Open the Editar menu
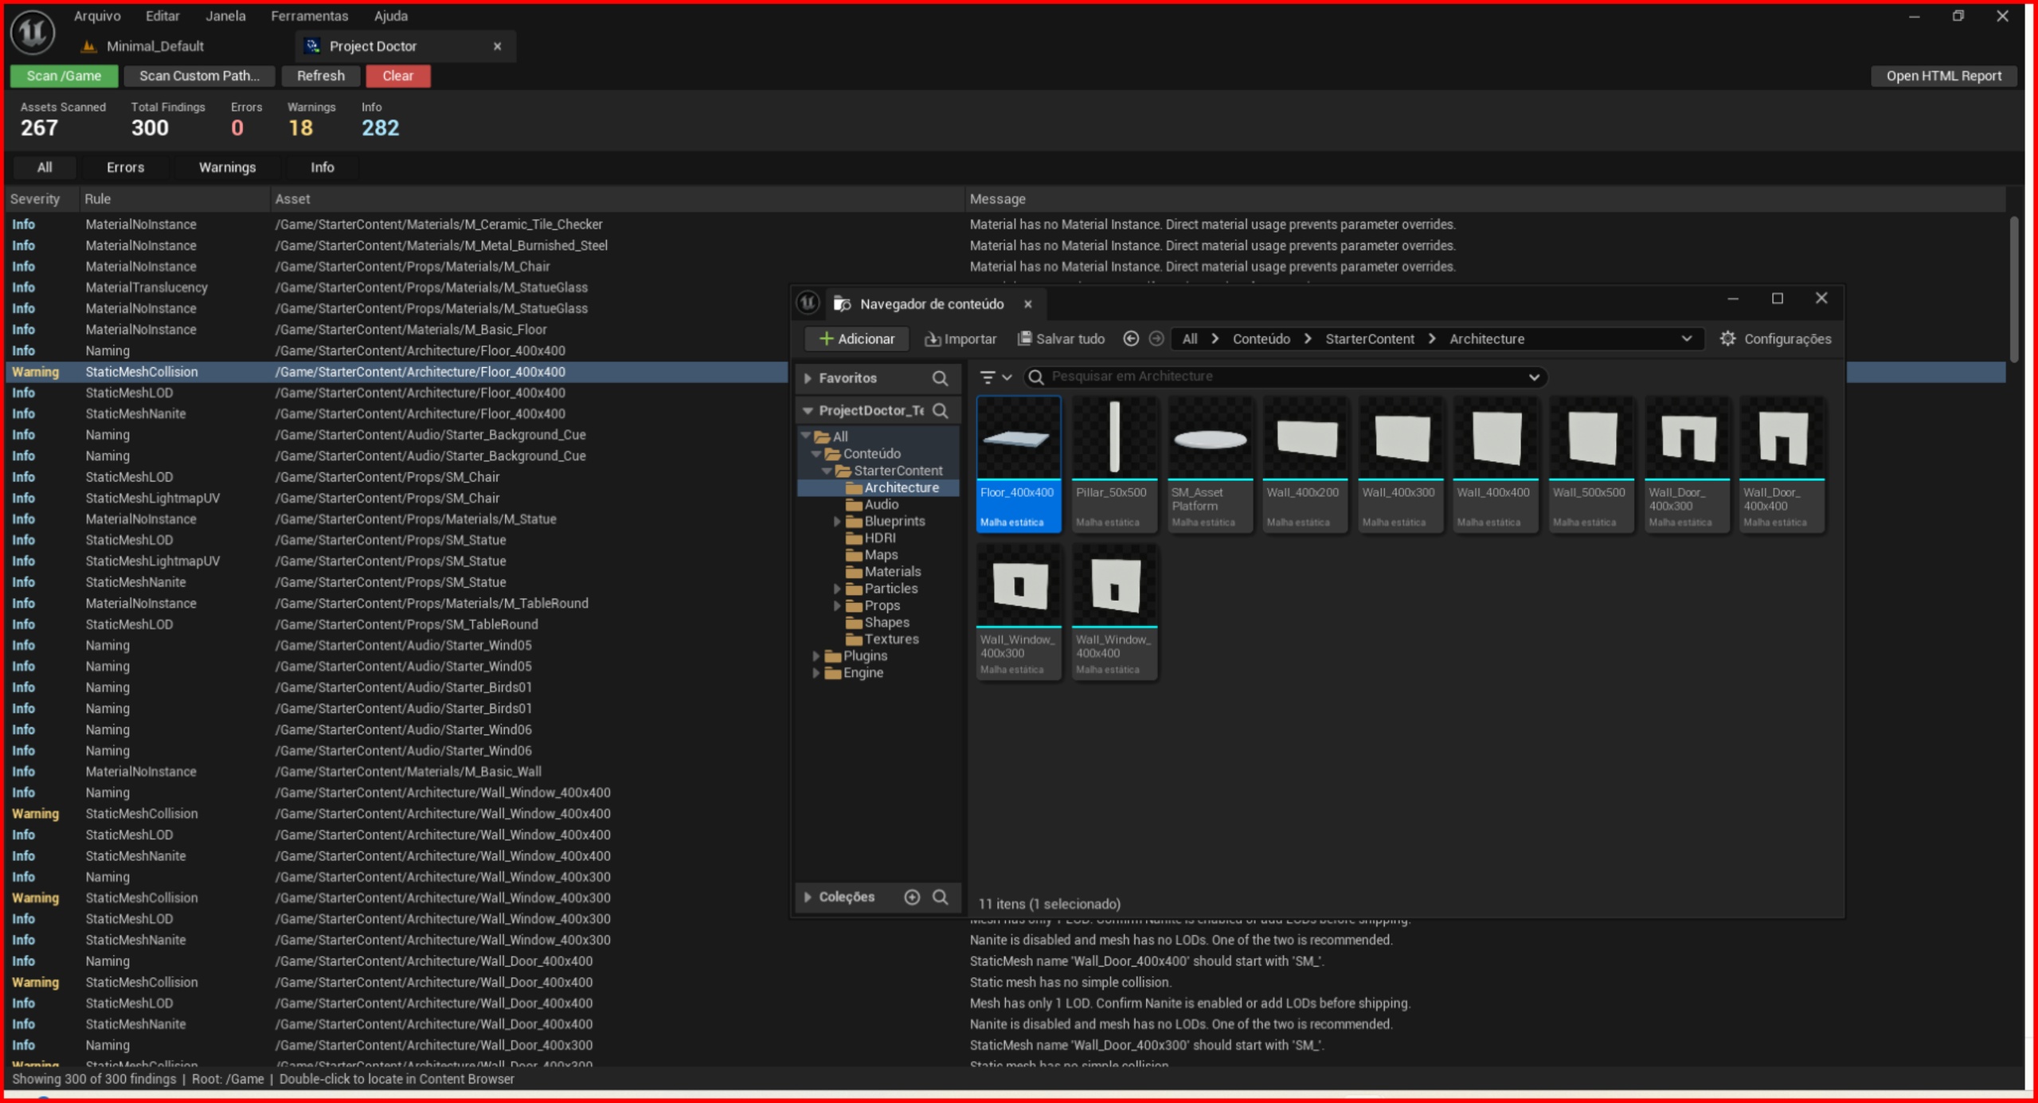Screen dimensions: 2038x1103 [162, 16]
